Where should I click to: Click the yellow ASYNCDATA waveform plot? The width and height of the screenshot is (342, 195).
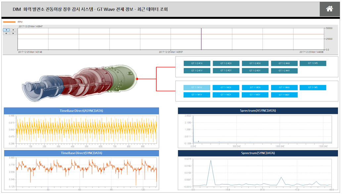87,130
